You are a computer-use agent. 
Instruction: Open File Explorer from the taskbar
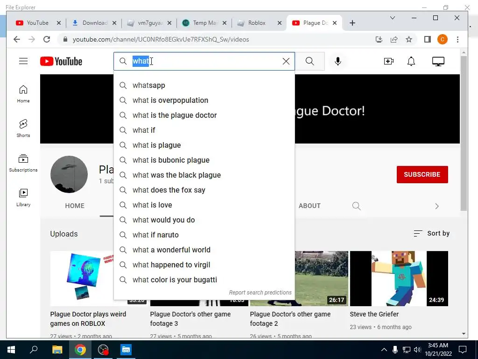click(57, 350)
